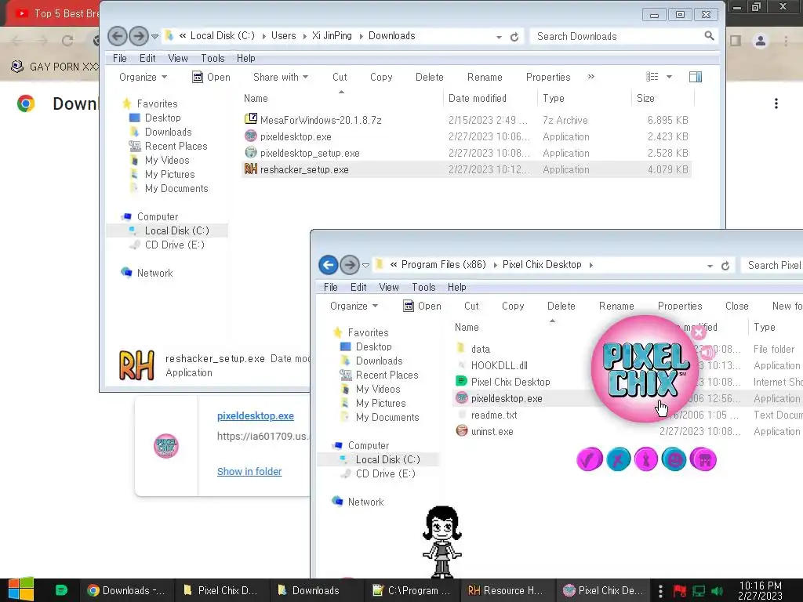The height and width of the screenshot is (602, 803).
Task: Select readme.txt in Pixel Chix folder
Action: point(494,415)
